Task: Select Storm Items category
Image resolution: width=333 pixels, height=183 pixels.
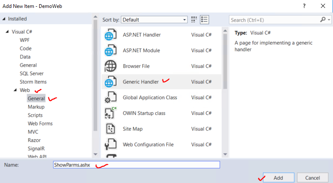Action: click(x=33, y=82)
